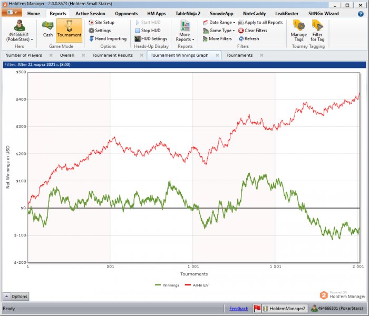Open the orange application menu button

click(x=12, y=13)
